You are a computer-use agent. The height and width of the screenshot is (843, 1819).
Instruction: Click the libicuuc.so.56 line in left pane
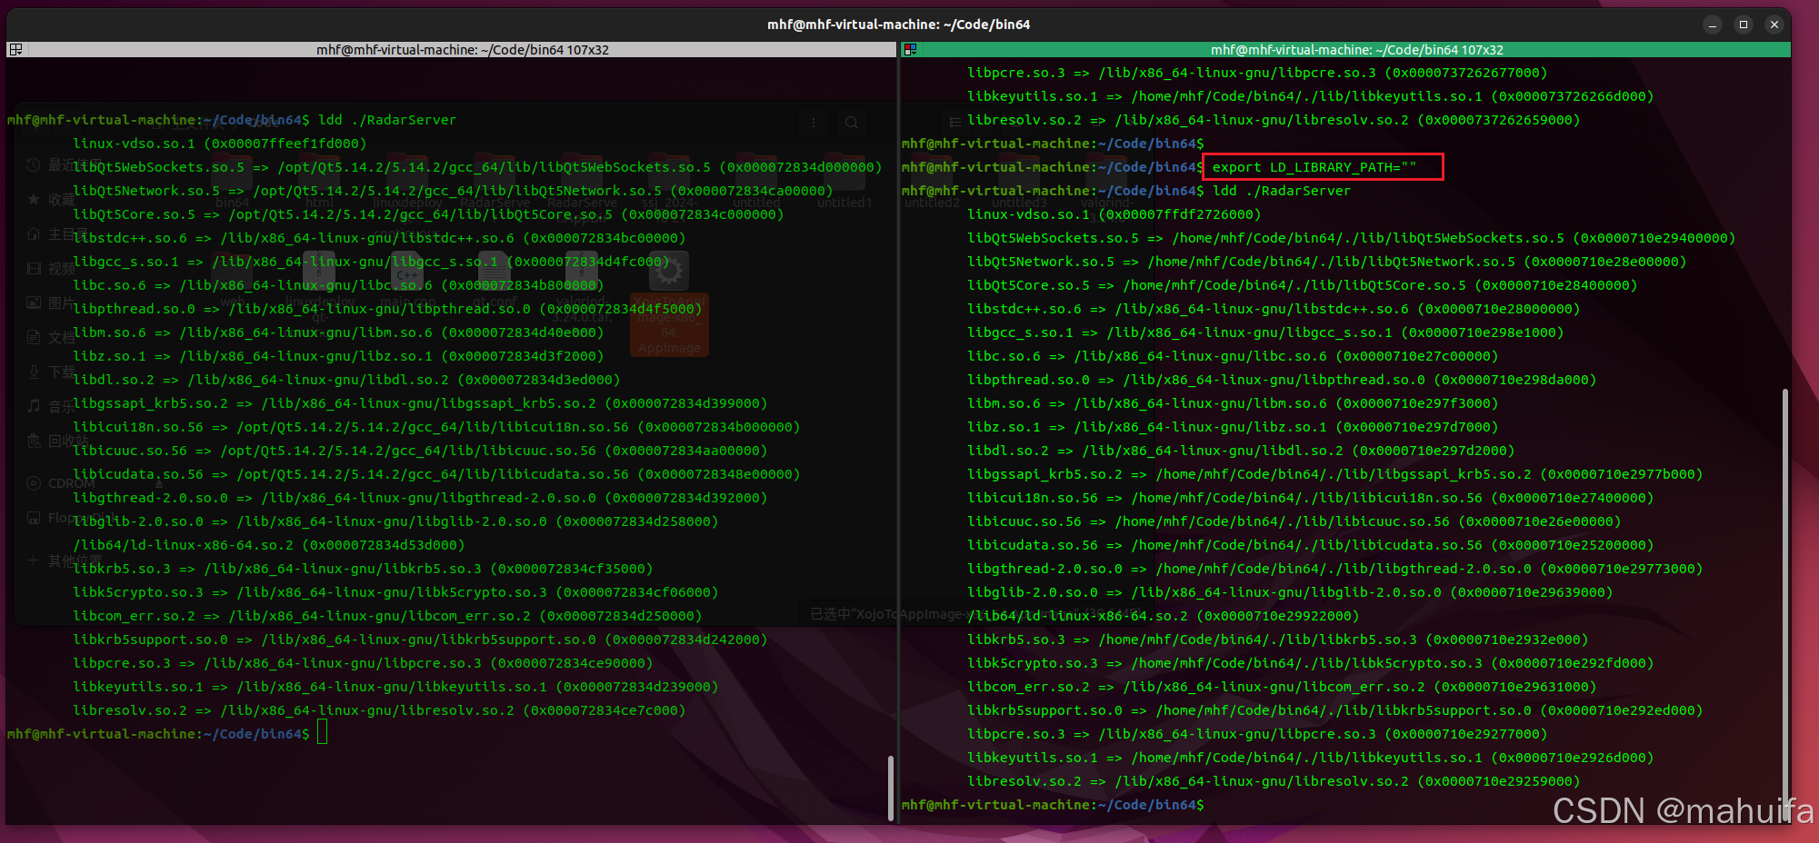coord(420,451)
